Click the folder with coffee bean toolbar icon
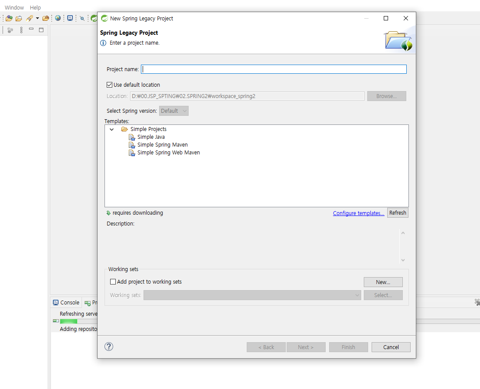Image resolution: width=480 pixels, height=389 pixels. click(x=46, y=18)
